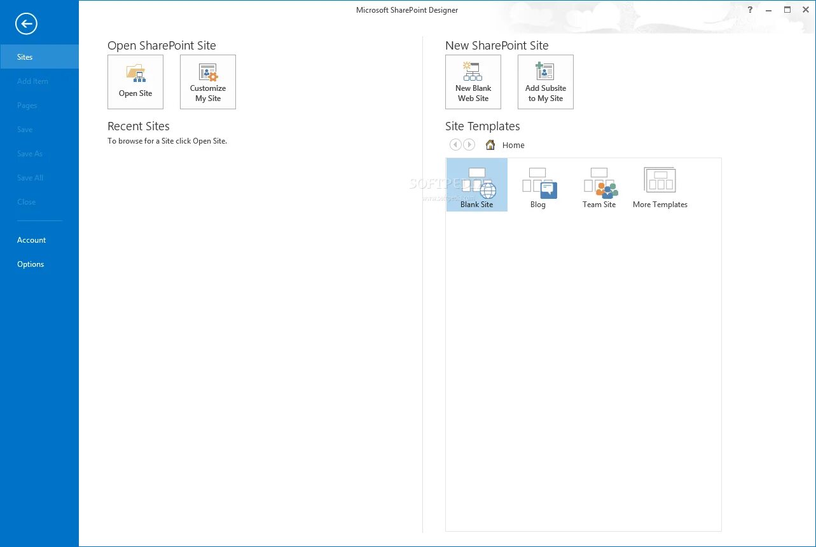Click the back arrow to exit backstage
The image size is (816, 547).
25,24
